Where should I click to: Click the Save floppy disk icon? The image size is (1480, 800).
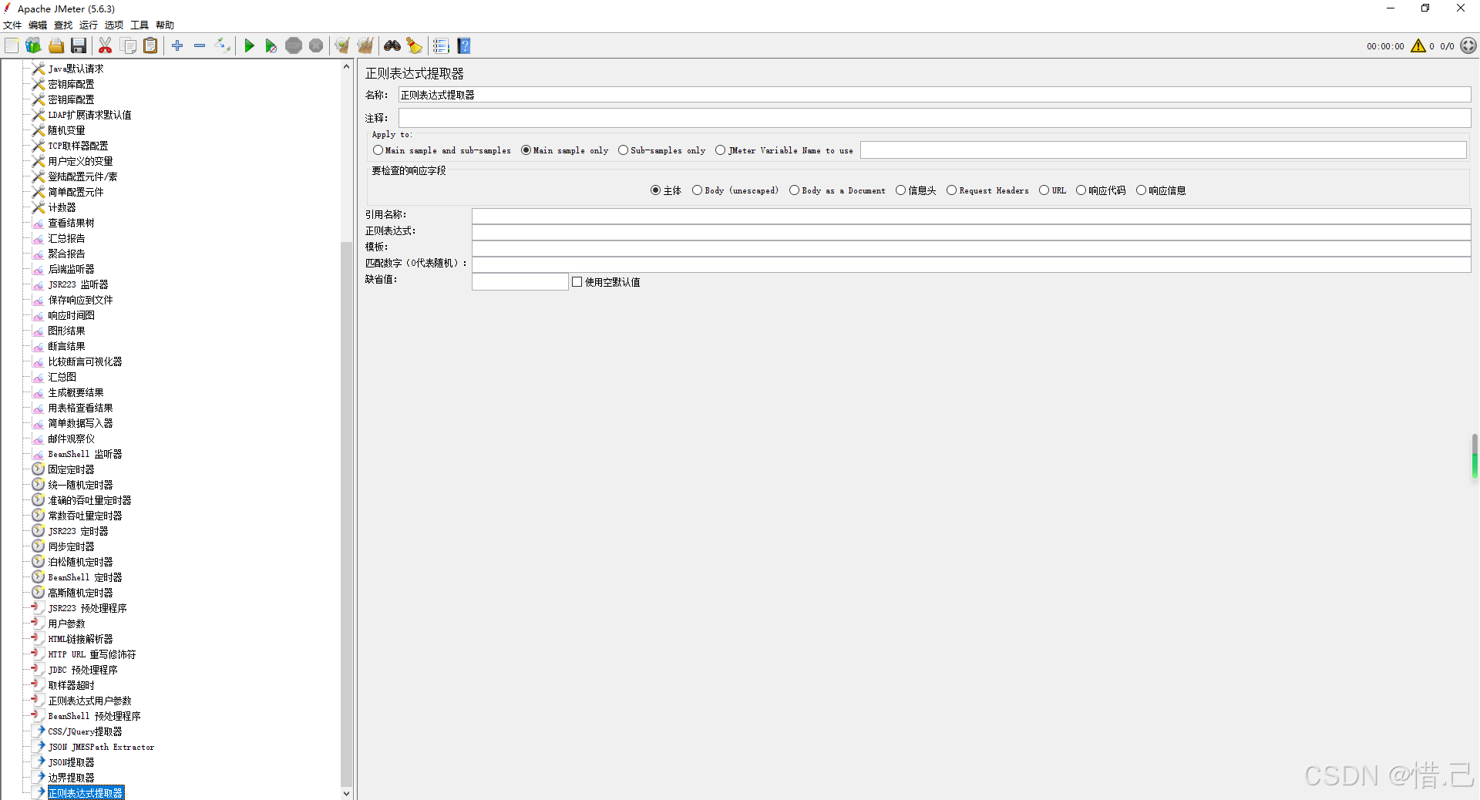pos(79,46)
